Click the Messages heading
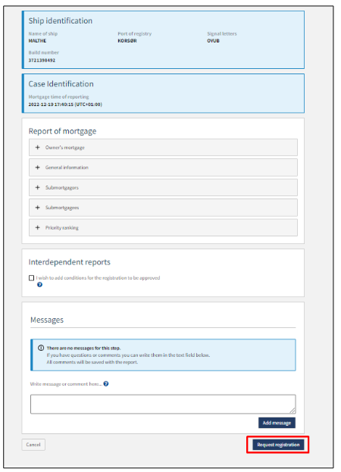 (47, 320)
